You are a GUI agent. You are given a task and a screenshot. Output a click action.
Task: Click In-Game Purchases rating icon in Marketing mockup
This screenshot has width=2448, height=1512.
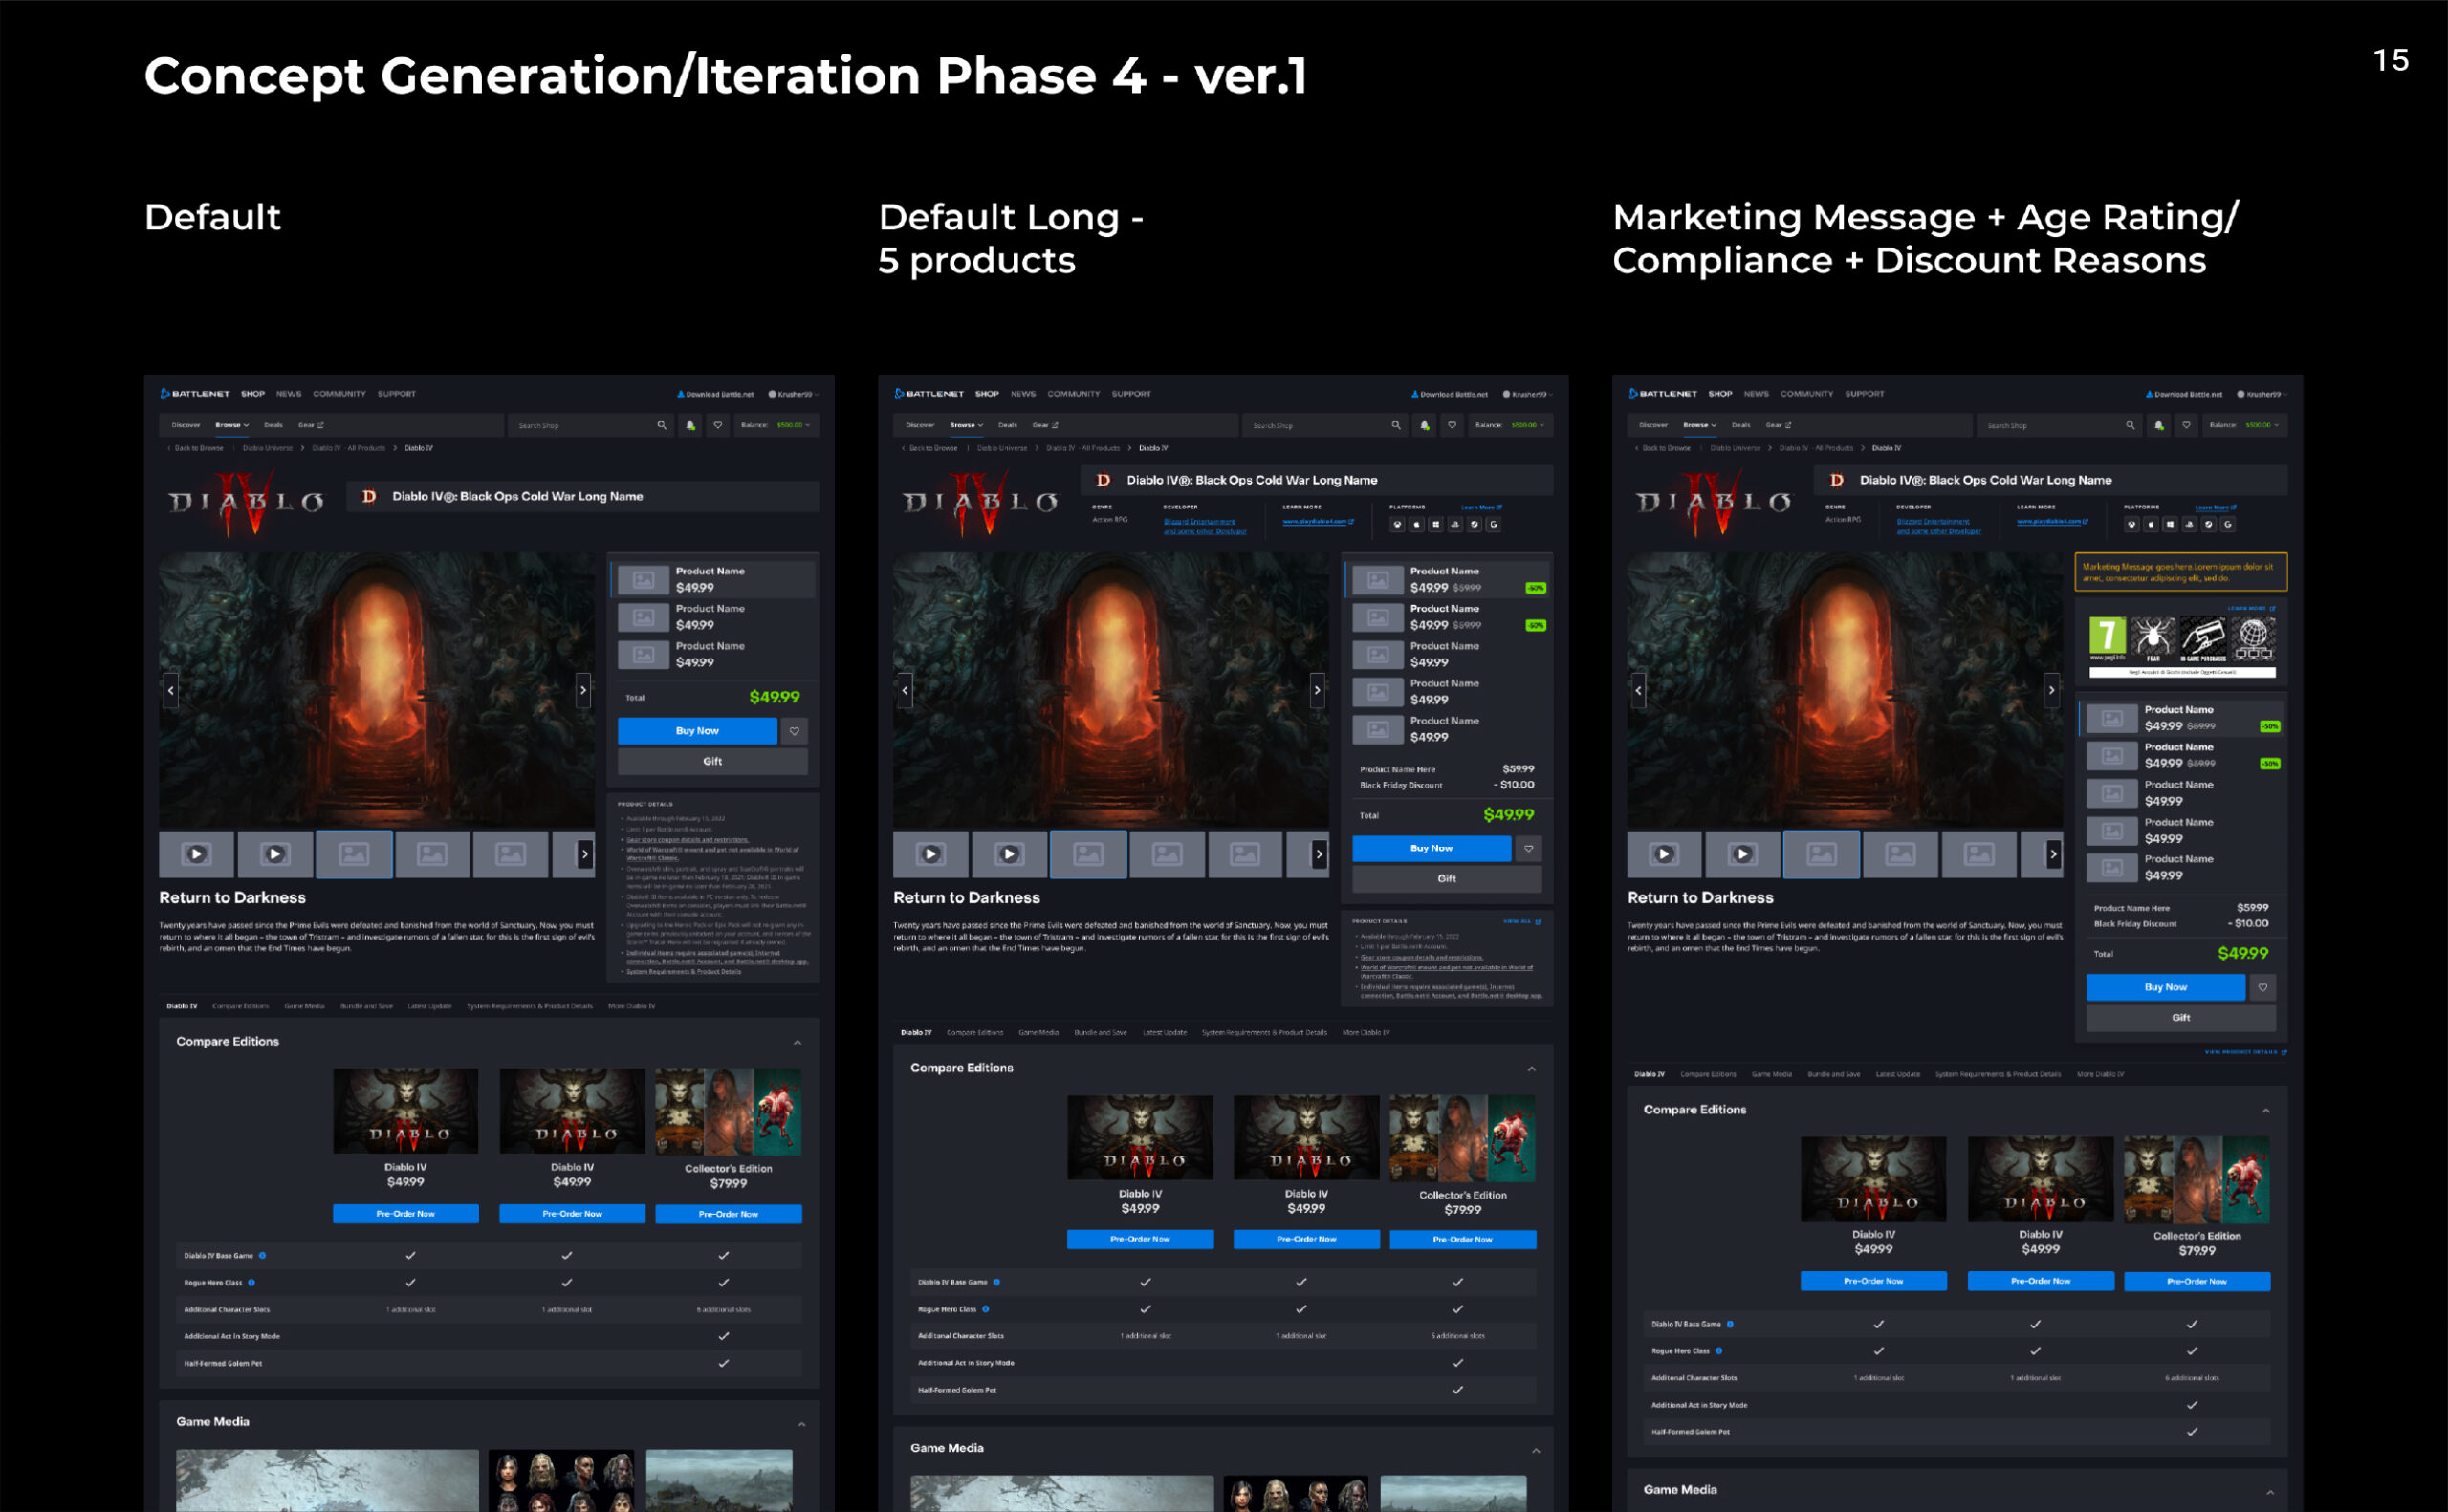(x=2203, y=638)
